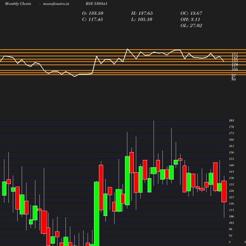246x246 pixels.
Task: Click the 101 label on candlestick price axis
Action: [x=231, y=223]
